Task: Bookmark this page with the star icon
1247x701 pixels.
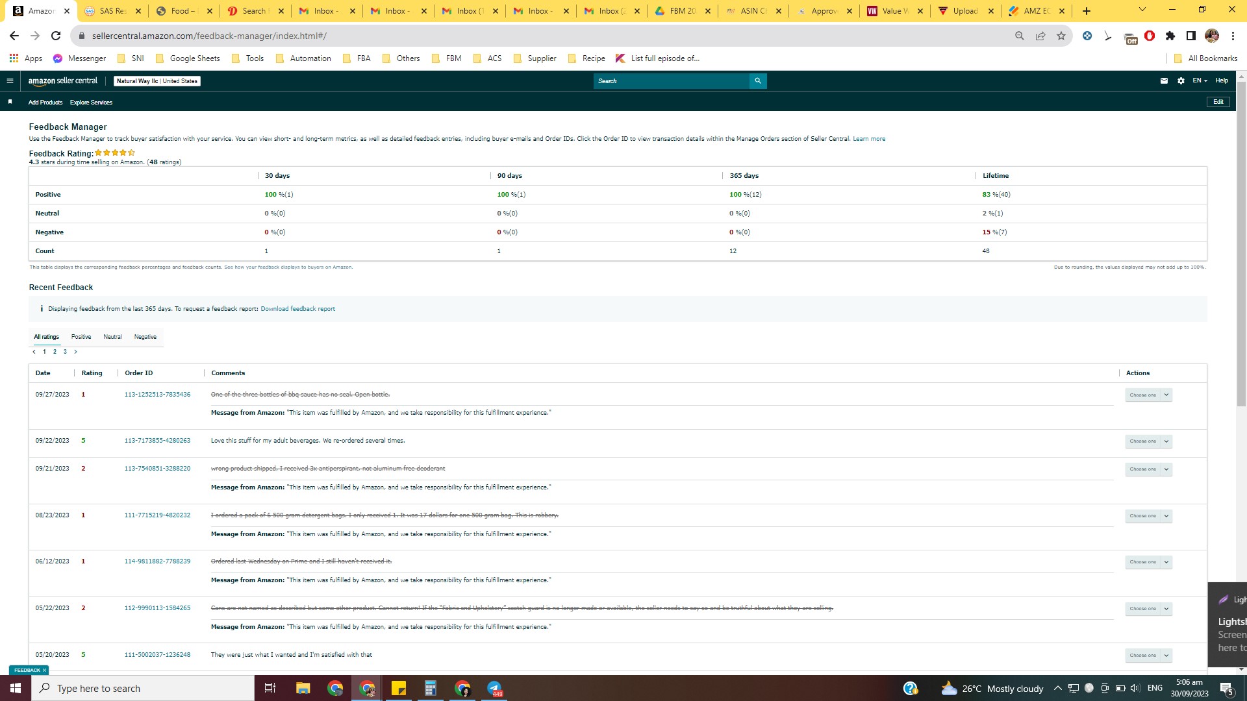Action: tap(1061, 36)
